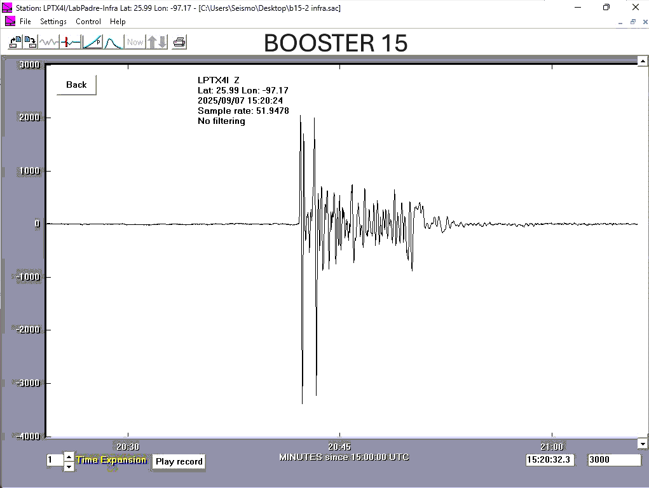The height and width of the screenshot is (488, 649).
Task: Click the load-file-from-disk toolbar icon
Action: [15, 42]
